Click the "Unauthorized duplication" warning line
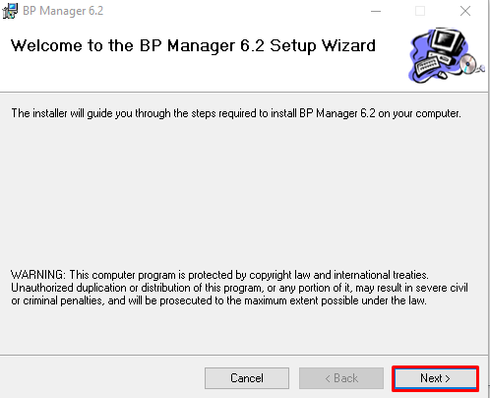Image resolution: width=490 pixels, height=398 pixels. coord(239,288)
